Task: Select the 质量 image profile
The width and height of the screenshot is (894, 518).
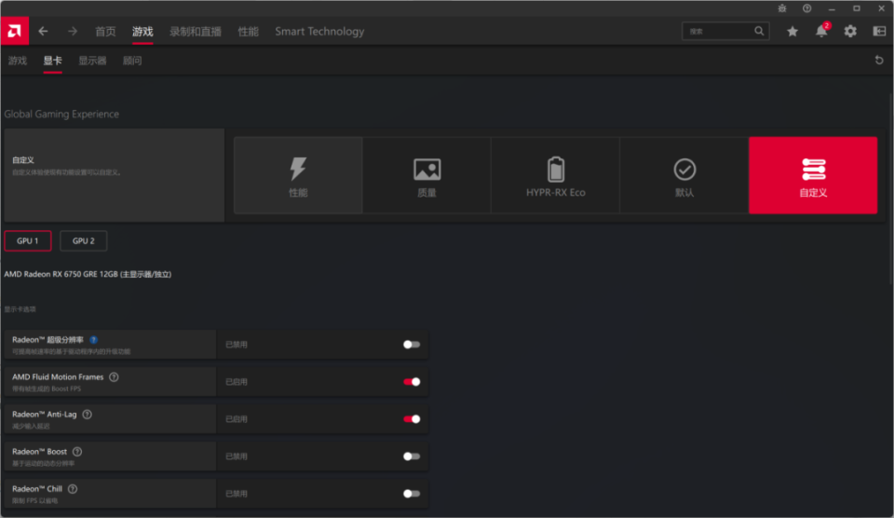Action: pyautogui.click(x=427, y=175)
